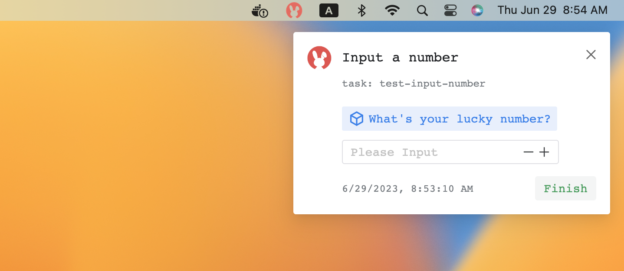Focus the Please Input number field
This screenshot has height=271, width=624.
tap(450, 152)
